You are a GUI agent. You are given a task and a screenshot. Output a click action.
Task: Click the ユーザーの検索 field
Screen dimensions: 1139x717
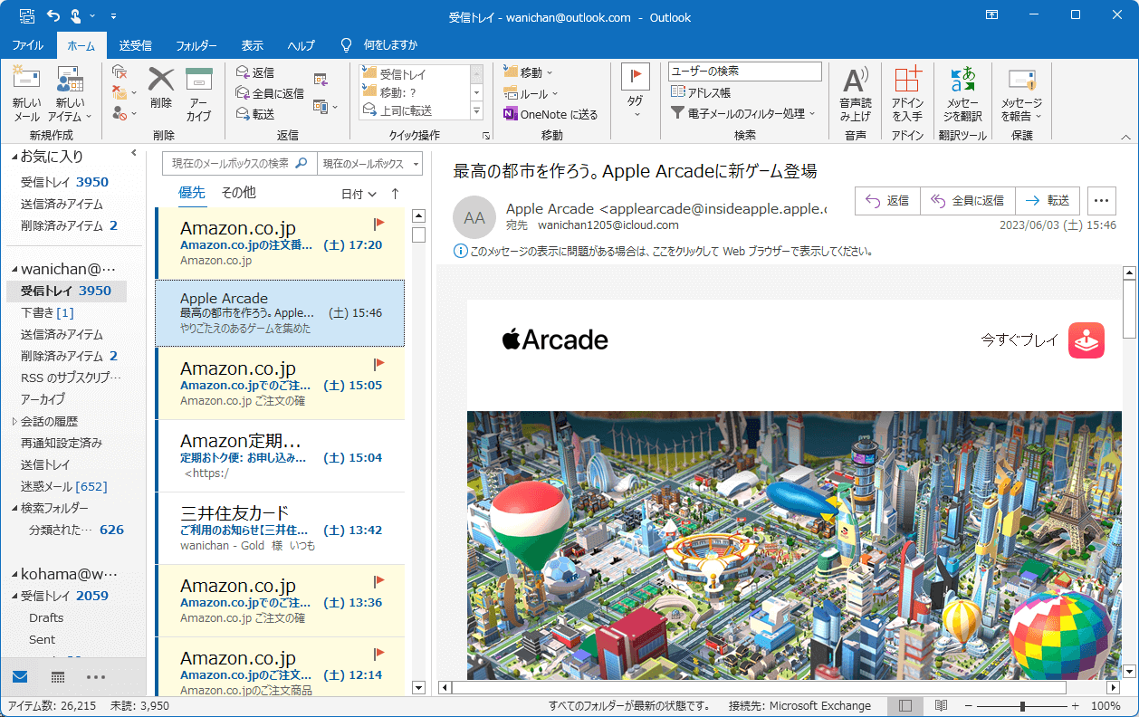[744, 71]
